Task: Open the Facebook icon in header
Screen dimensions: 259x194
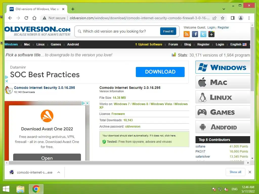Action: pos(195,34)
